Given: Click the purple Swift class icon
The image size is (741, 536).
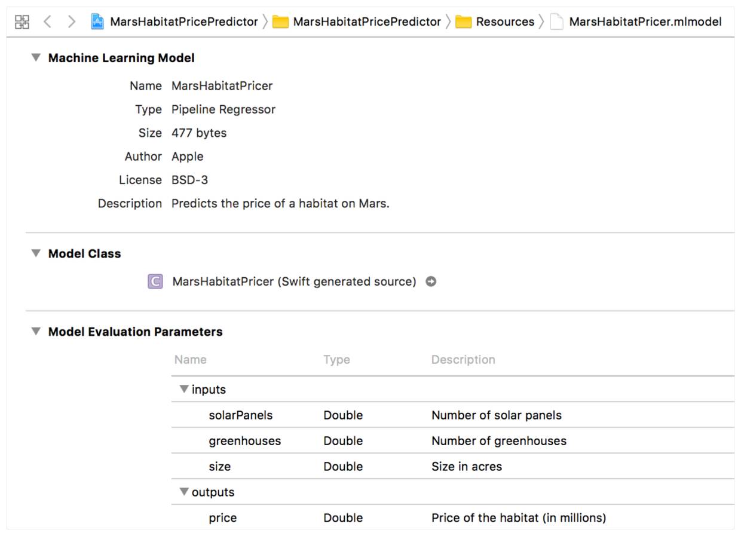Looking at the screenshot, I should coord(155,281).
